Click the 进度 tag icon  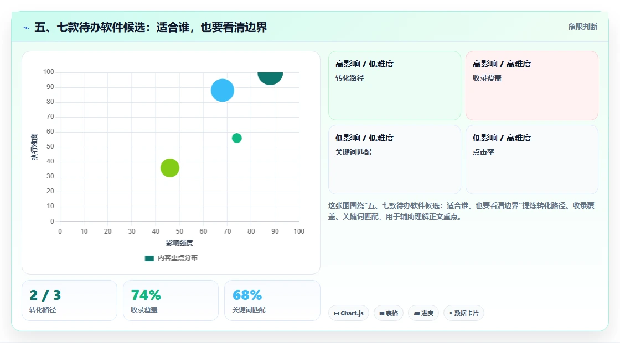tap(417, 313)
